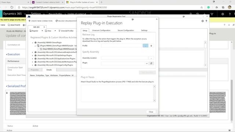235x132 pixels.
Task: Click the Assembly Location input field
Action: (x=125, y=58)
